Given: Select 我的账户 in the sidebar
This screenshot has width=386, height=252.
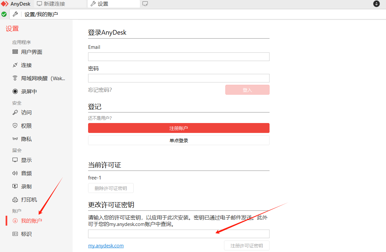Looking at the screenshot, I should [x=32, y=221].
